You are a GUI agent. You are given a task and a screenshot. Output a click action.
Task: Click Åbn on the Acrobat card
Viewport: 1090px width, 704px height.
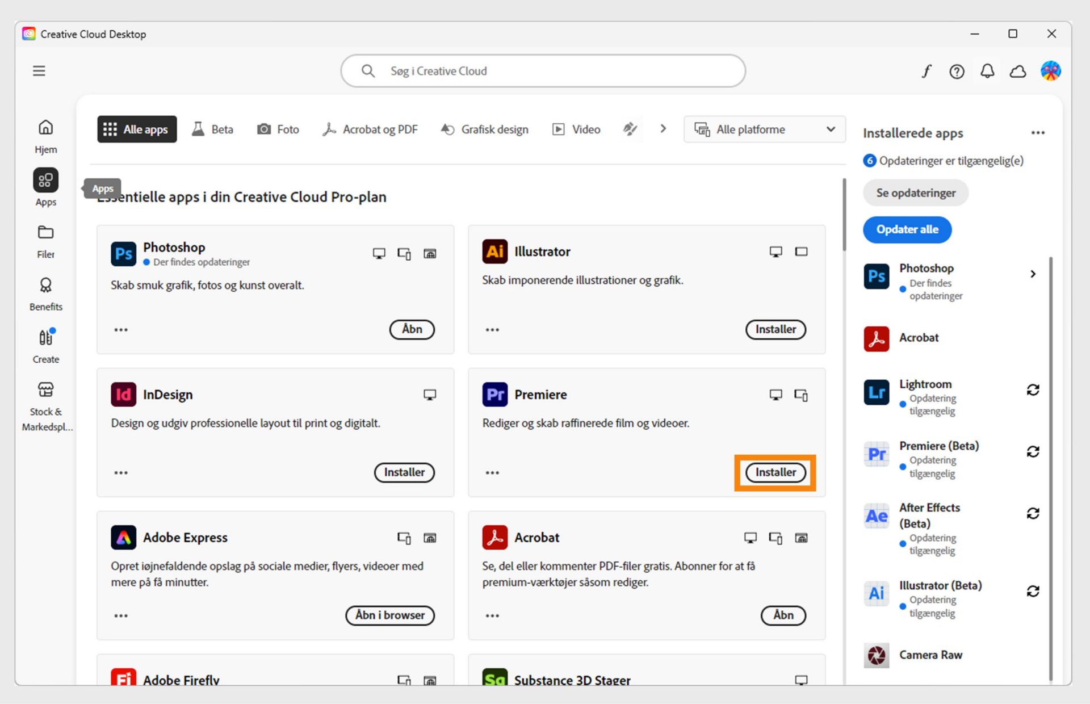(x=783, y=615)
